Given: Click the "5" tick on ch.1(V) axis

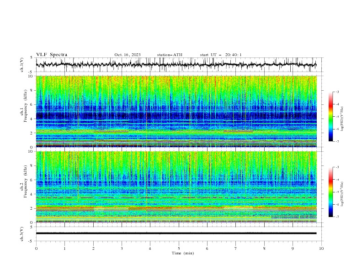Looking at the screenshot, I should pyautogui.click(x=32, y=57).
